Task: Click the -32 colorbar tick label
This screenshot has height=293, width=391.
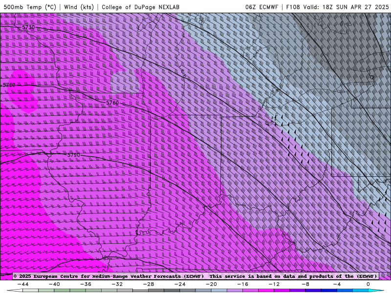Action: pyautogui.click(x=117, y=284)
